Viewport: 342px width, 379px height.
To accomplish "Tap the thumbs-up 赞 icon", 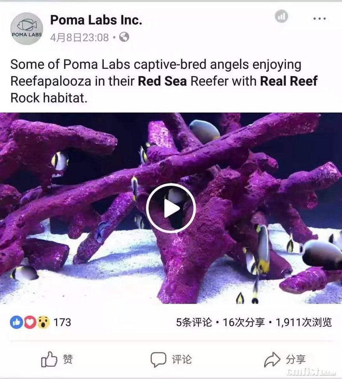I will pos(49,359).
